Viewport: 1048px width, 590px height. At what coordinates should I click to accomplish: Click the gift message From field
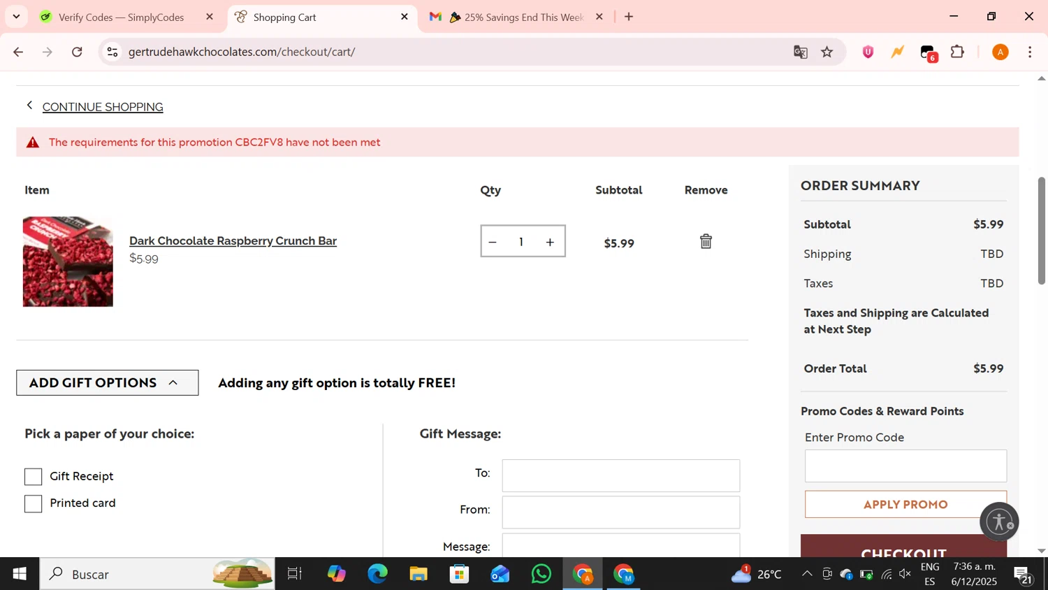[620, 512]
